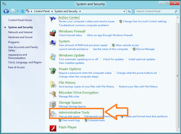The width and height of the screenshot is (181, 134).
Task: Open the Action Center heading link
Action: (69, 18)
